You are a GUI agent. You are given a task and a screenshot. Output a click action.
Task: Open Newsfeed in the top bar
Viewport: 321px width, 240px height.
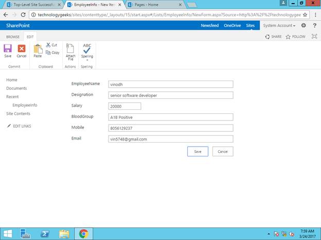(210, 26)
